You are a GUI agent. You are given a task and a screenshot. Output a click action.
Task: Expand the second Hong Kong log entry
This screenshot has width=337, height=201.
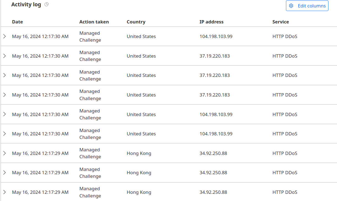coord(4,173)
